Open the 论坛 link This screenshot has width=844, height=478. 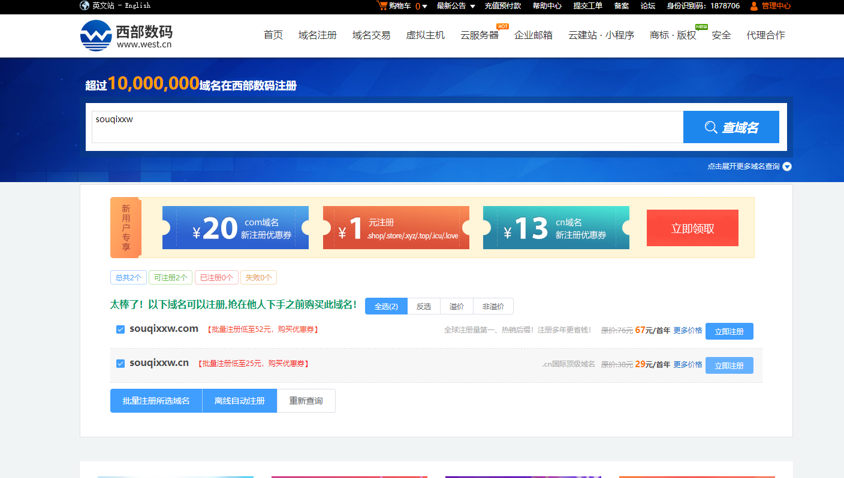point(648,6)
